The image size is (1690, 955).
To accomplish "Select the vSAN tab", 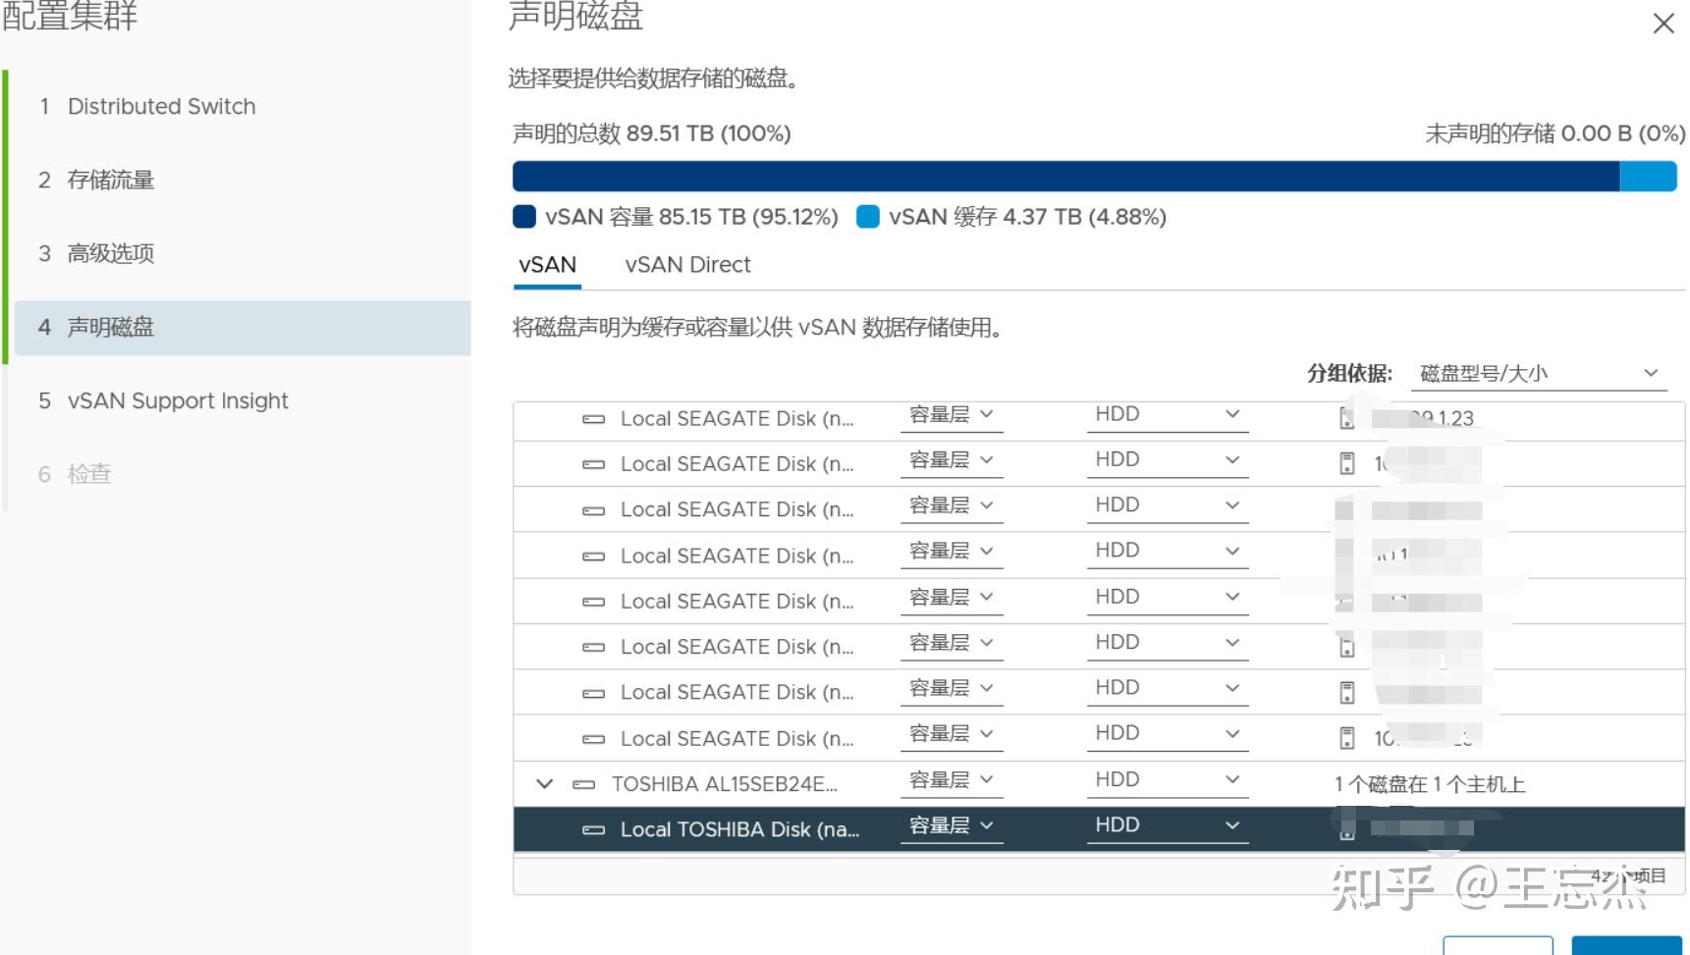I will tap(546, 264).
